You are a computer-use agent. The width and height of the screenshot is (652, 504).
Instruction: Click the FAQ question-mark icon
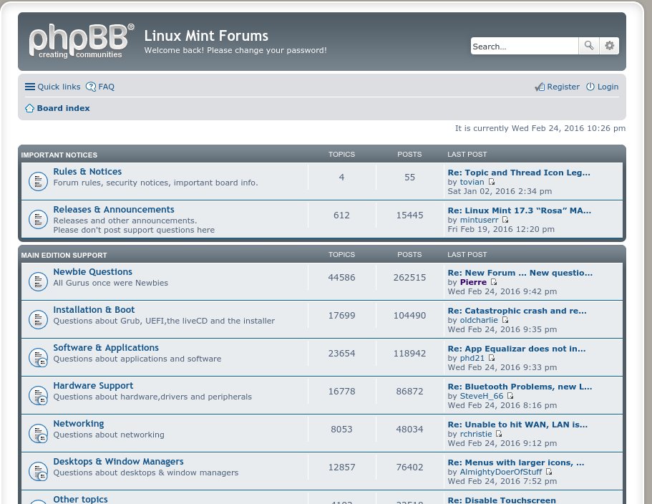click(91, 87)
